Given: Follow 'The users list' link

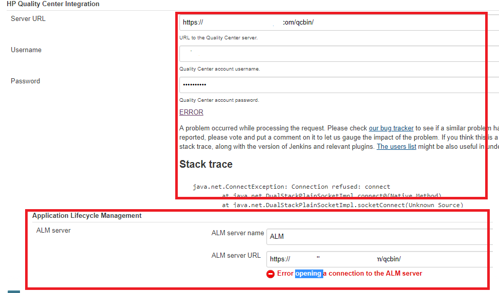Looking at the screenshot, I should (396, 146).
